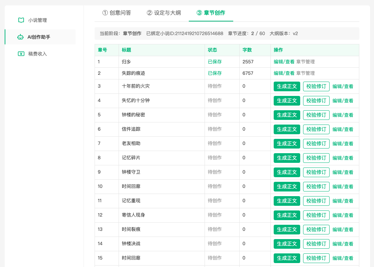Click 校验修订 for 记忆碎片
The image size is (374, 267).
coord(316,158)
